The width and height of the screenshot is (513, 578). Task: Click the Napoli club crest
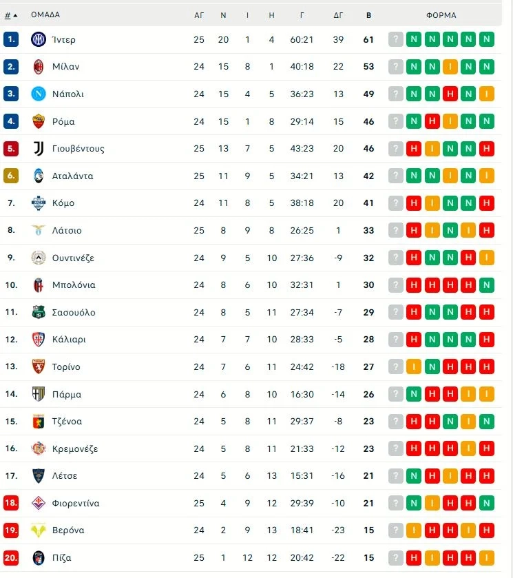click(x=39, y=94)
